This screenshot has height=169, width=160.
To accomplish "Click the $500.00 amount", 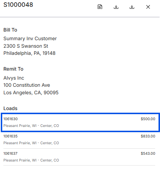I will point(148,119).
